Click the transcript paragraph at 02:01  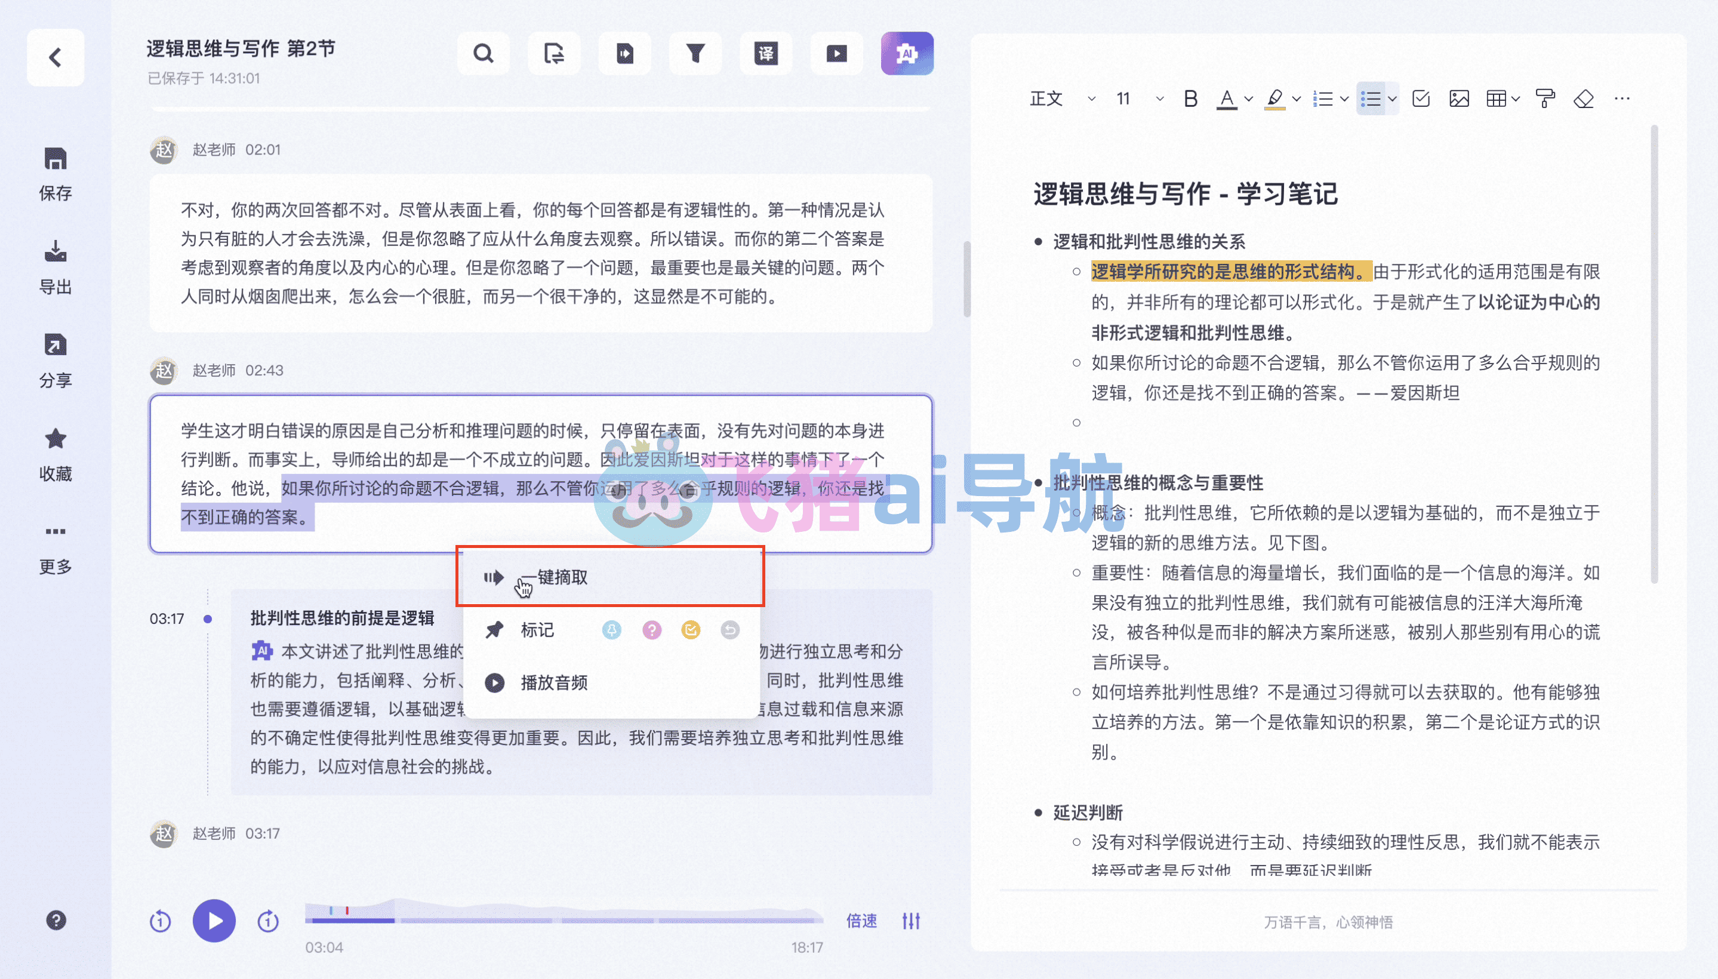coord(541,254)
